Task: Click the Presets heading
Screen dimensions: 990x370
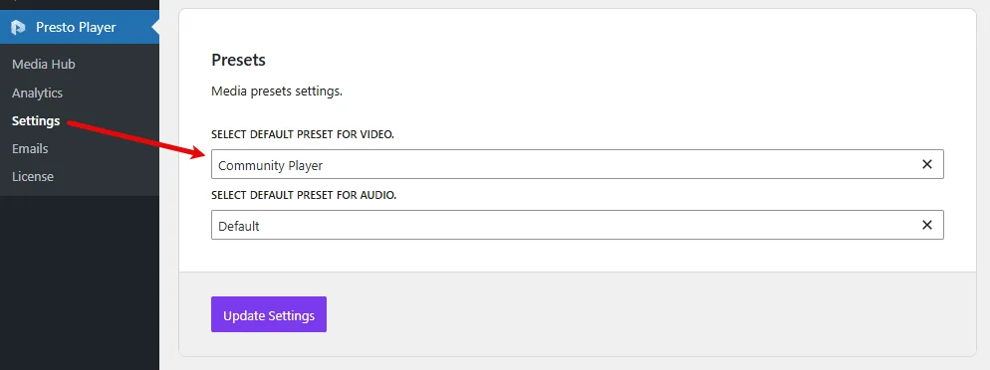Action: (x=238, y=60)
